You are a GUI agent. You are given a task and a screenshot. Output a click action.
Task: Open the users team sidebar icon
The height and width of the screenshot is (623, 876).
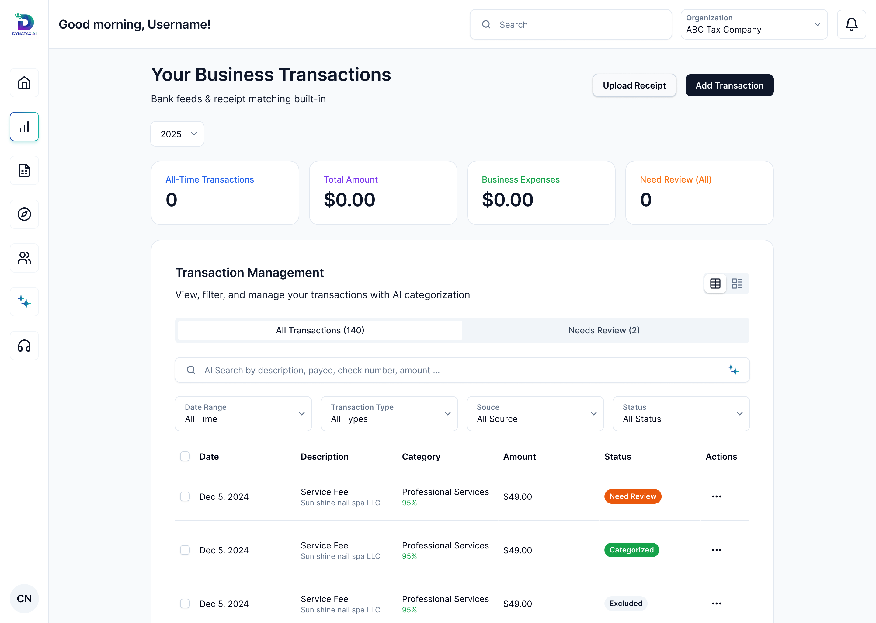pyautogui.click(x=24, y=258)
